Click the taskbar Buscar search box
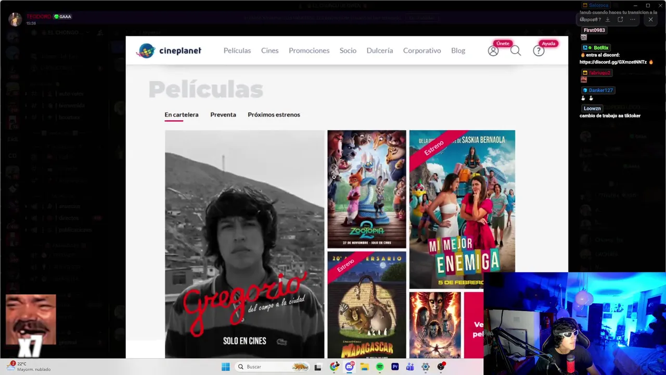666x375 pixels. [x=273, y=367]
